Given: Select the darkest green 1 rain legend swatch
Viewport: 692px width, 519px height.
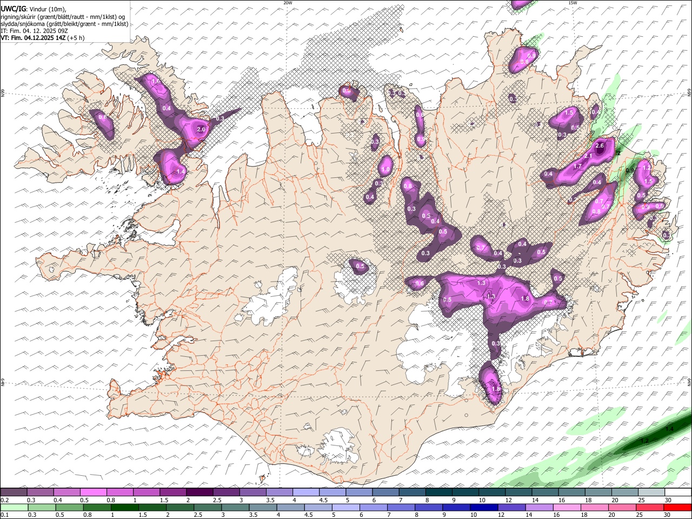Looking at the screenshot, I should tap(125, 507).
